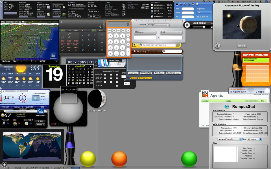Click the square root key on scientific calculator

click(69, 34)
